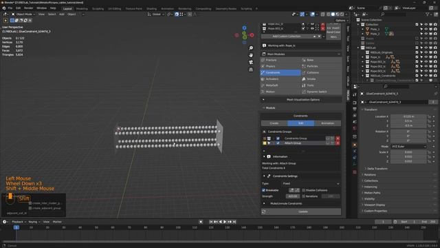The height and width of the screenshot is (248, 440).
Task: Toggle the Disable Collisions checkbox
Action: [304, 190]
